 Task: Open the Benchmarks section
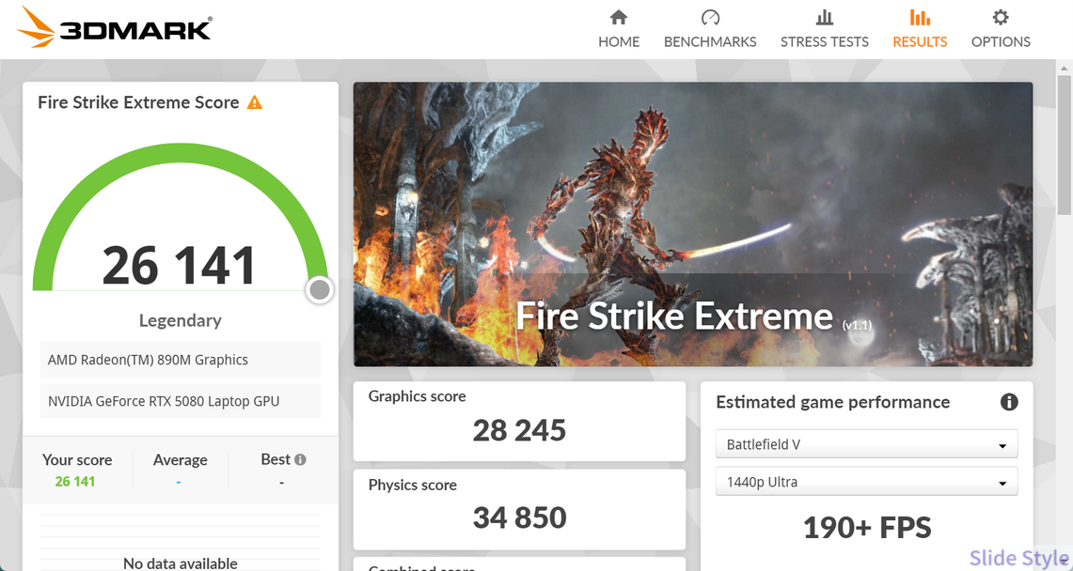tap(710, 29)
